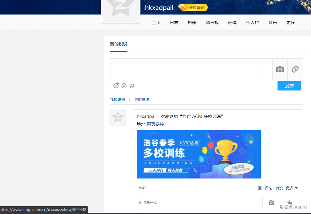The height and width of the screenshot is (214, 311).
Task: Click 赞 to like the post
Action: 260,188
